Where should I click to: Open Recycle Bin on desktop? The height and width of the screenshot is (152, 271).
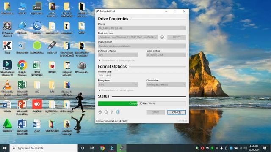pyautogui.click(x=22, y=47)
